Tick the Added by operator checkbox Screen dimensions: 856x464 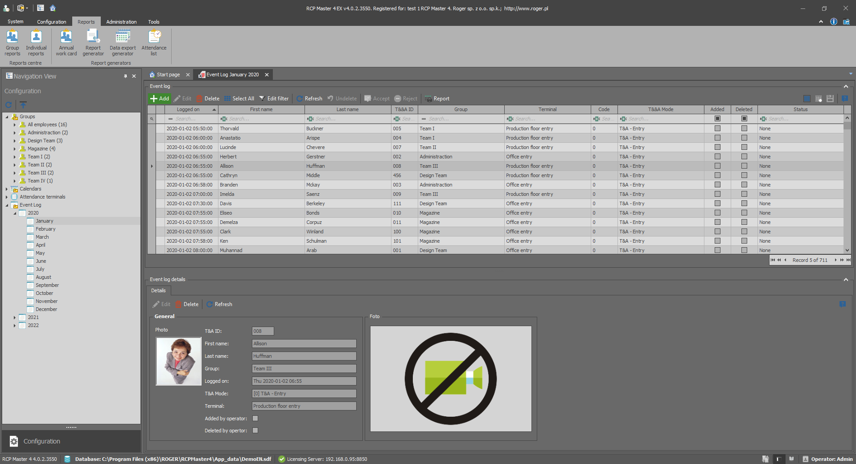255,418
